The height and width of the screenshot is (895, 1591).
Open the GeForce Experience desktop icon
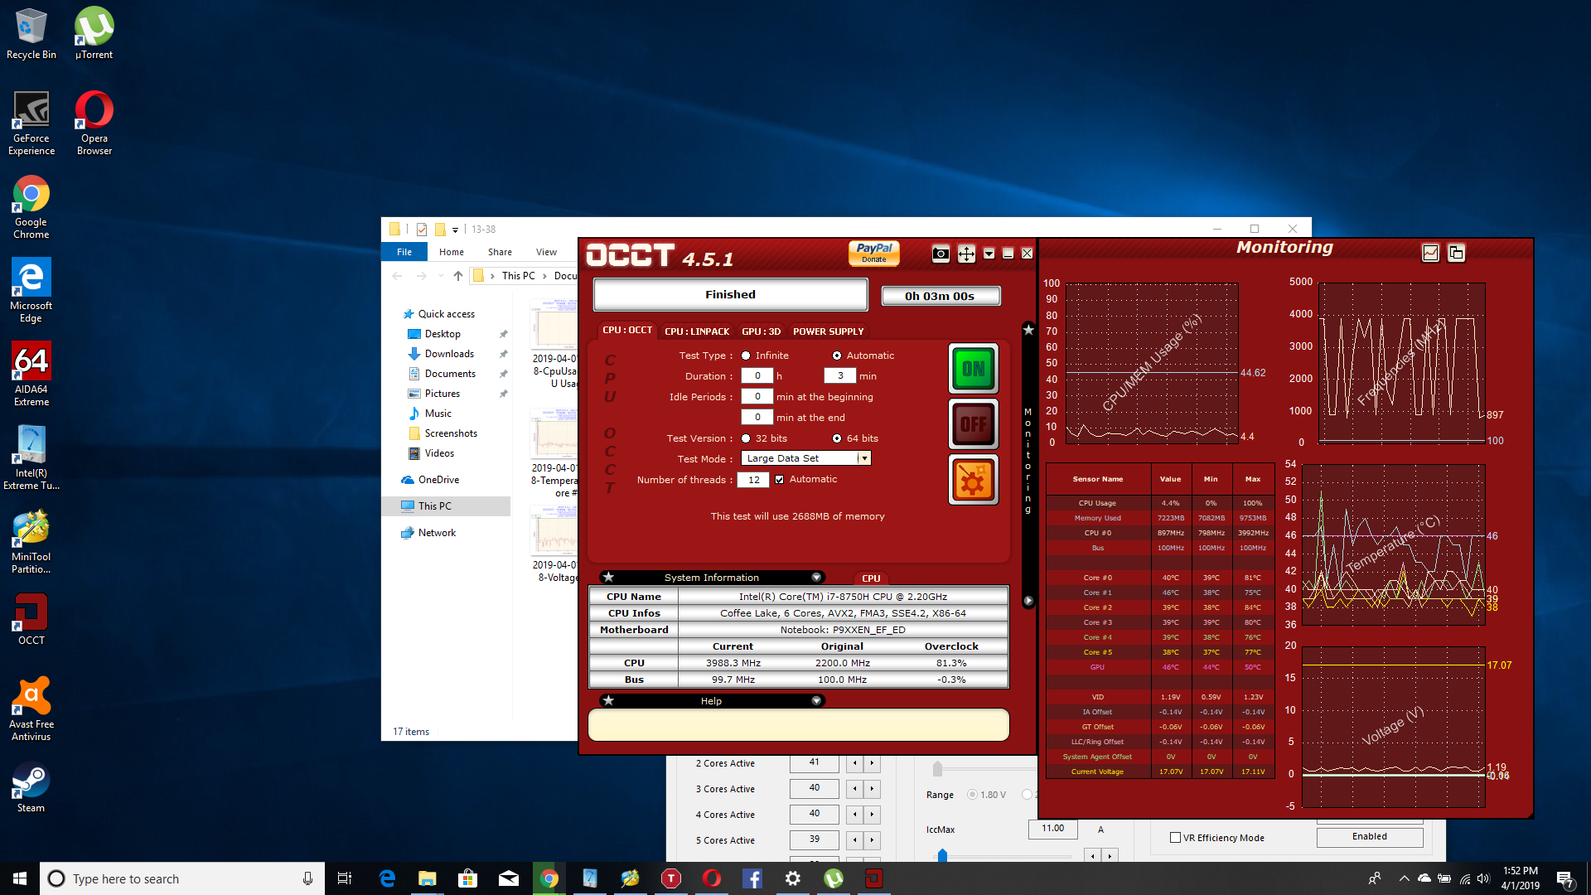[31, 123]
